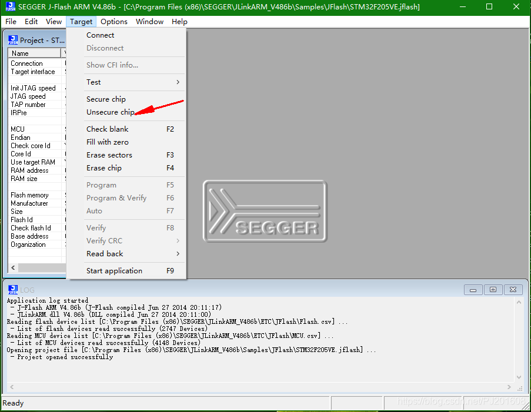Minimize the J-Flash main window

463,6
